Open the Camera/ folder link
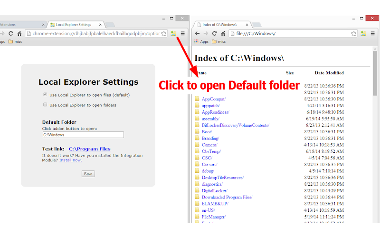This screenshot has height=238, width=380. [x=209, y=145]
